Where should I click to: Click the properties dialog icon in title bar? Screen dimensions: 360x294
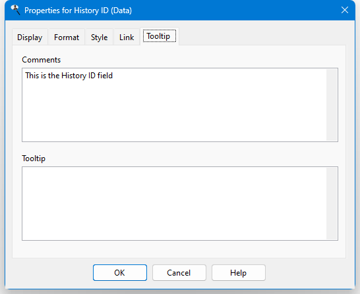click(x=15, y=10)
